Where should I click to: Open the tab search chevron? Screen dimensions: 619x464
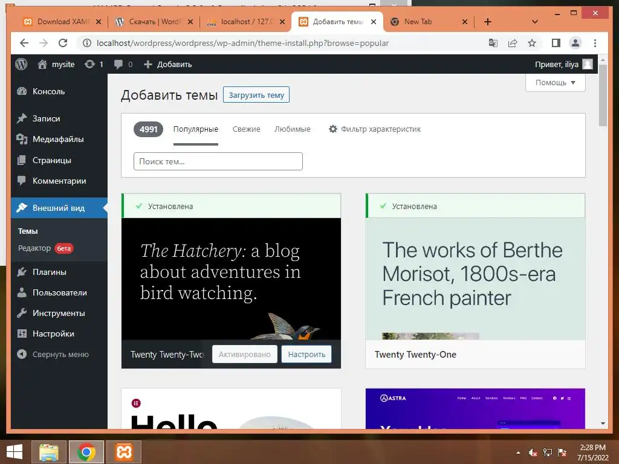[x=535, y=22]
